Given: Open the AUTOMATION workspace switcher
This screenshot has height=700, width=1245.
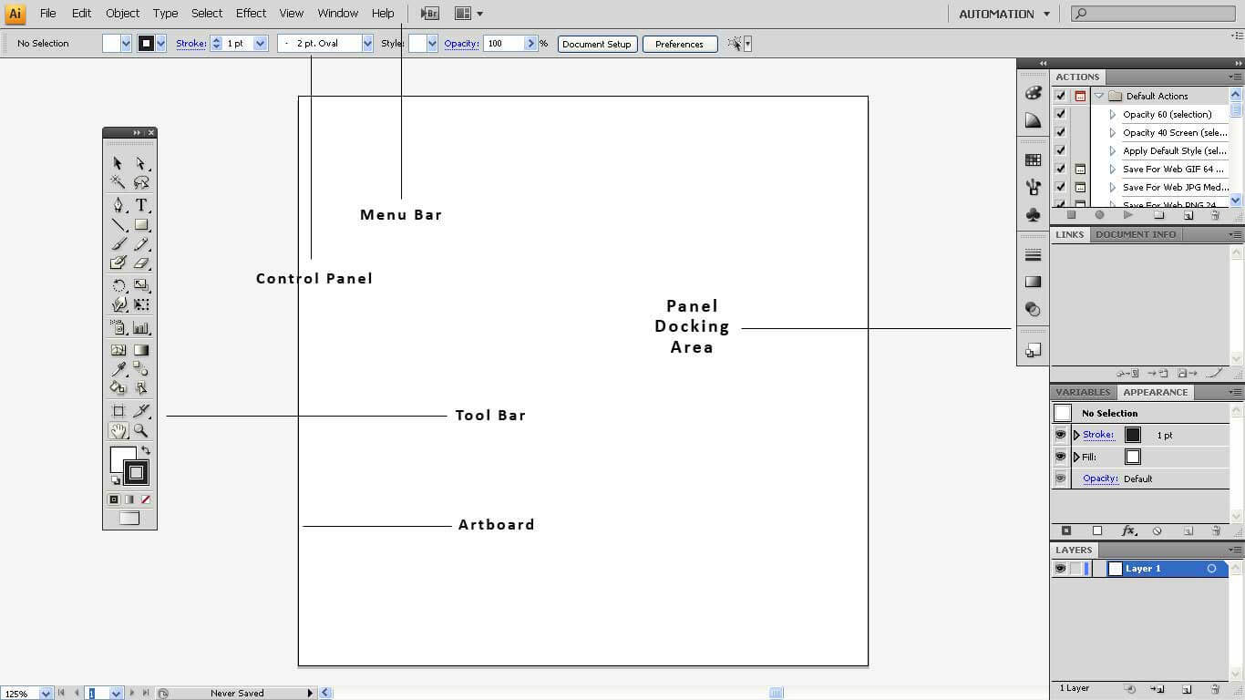Looking at the screenshot, I should tap(1004, 14).
